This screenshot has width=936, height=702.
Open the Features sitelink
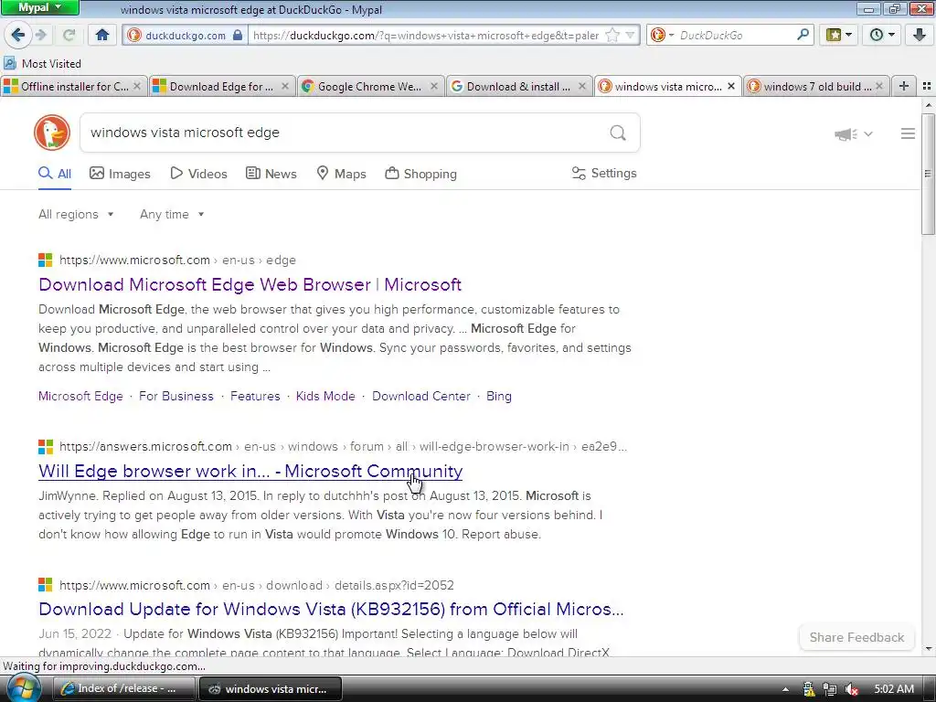click(x=255, y=397)
